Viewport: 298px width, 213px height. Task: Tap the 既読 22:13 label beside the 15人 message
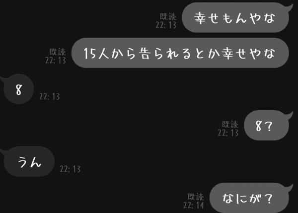coord(56,56)
